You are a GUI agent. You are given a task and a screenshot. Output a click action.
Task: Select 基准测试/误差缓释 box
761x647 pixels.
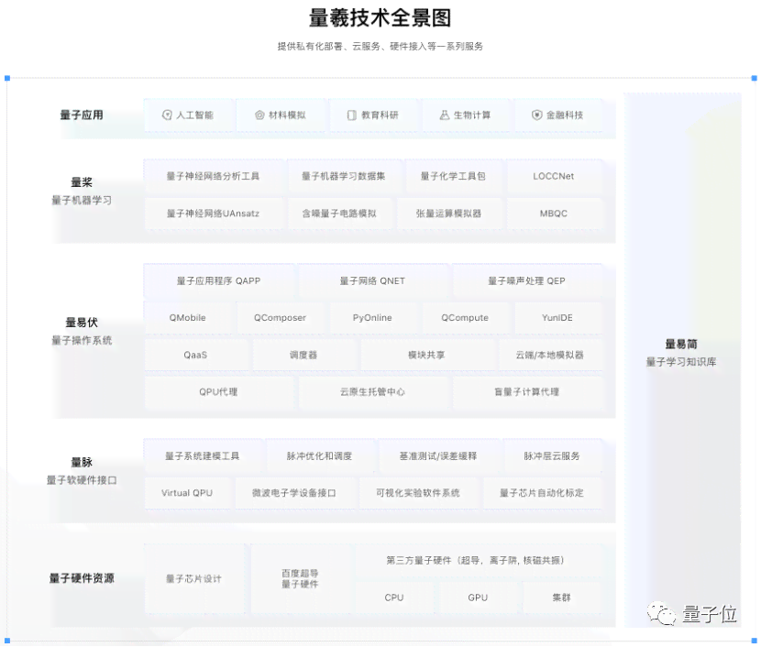(438, 455)
